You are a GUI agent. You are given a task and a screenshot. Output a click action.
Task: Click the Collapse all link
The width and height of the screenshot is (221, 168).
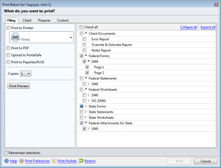188,27
